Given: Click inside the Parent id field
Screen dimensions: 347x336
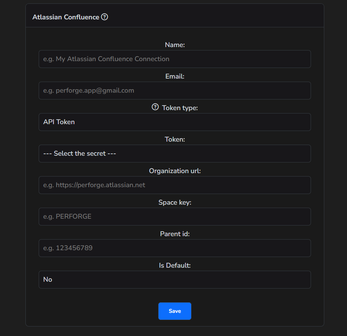Looking at the screenshot, I should 174,248.
